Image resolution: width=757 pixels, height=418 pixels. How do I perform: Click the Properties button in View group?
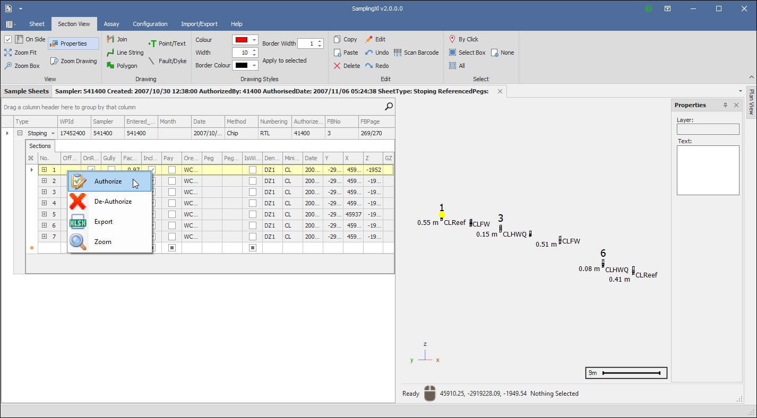tap(73, 43)
